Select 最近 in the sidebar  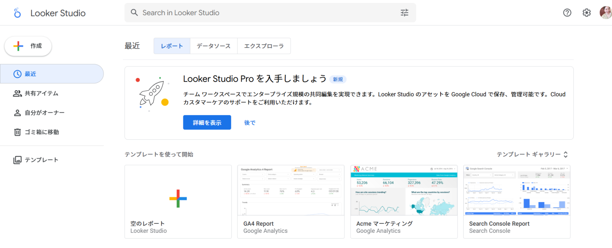pos(52,74)
